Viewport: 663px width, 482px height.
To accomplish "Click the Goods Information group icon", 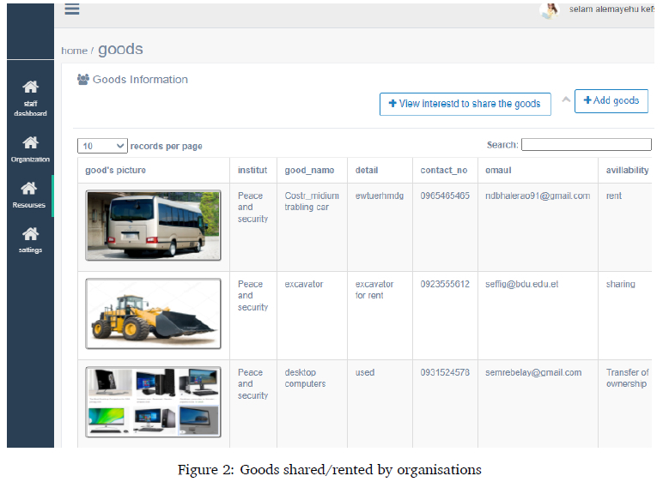I will [83, 80].
